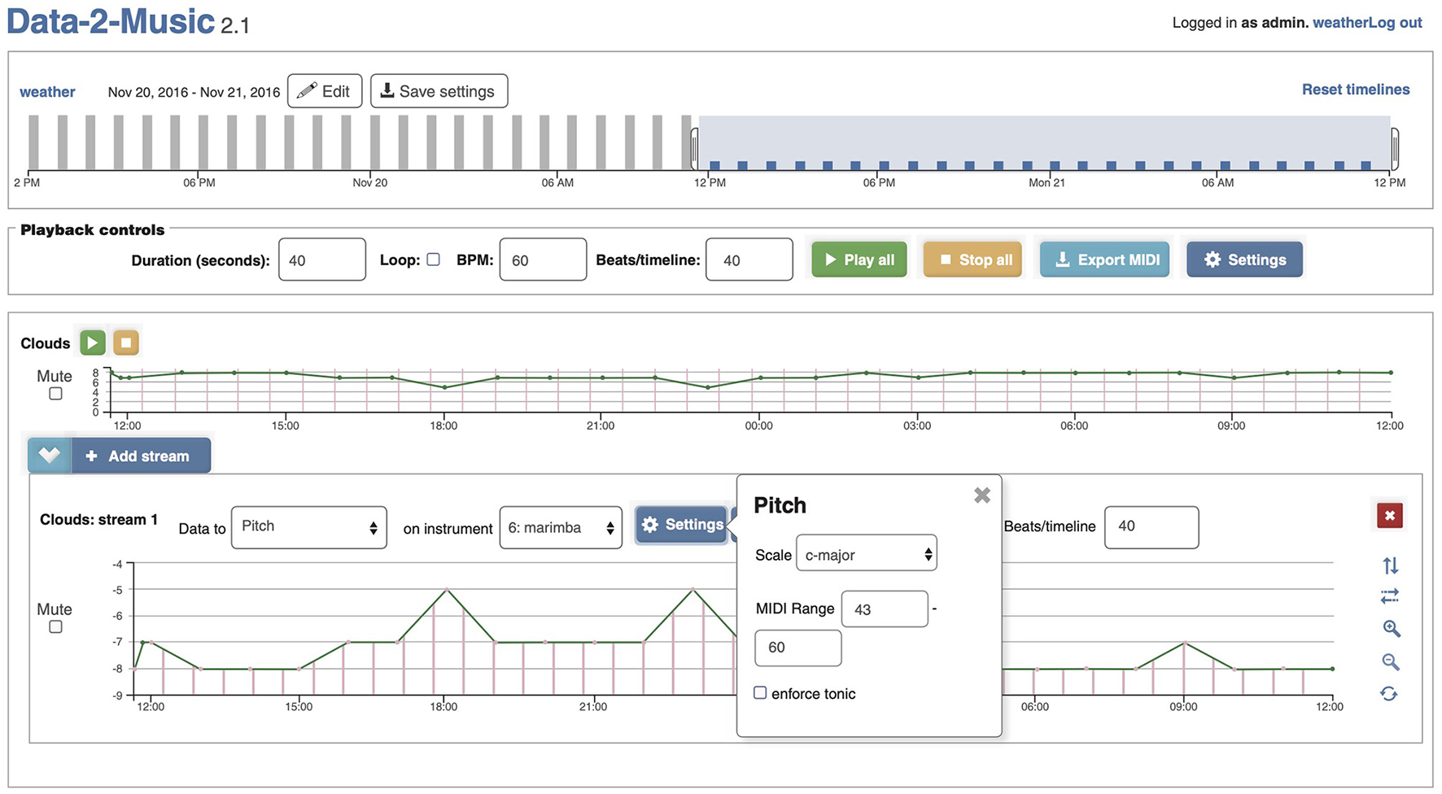The height and width of the screenshot is (794, 1442).
Task: Open the marimba instrument dropdown
Action: coord(560,527)
